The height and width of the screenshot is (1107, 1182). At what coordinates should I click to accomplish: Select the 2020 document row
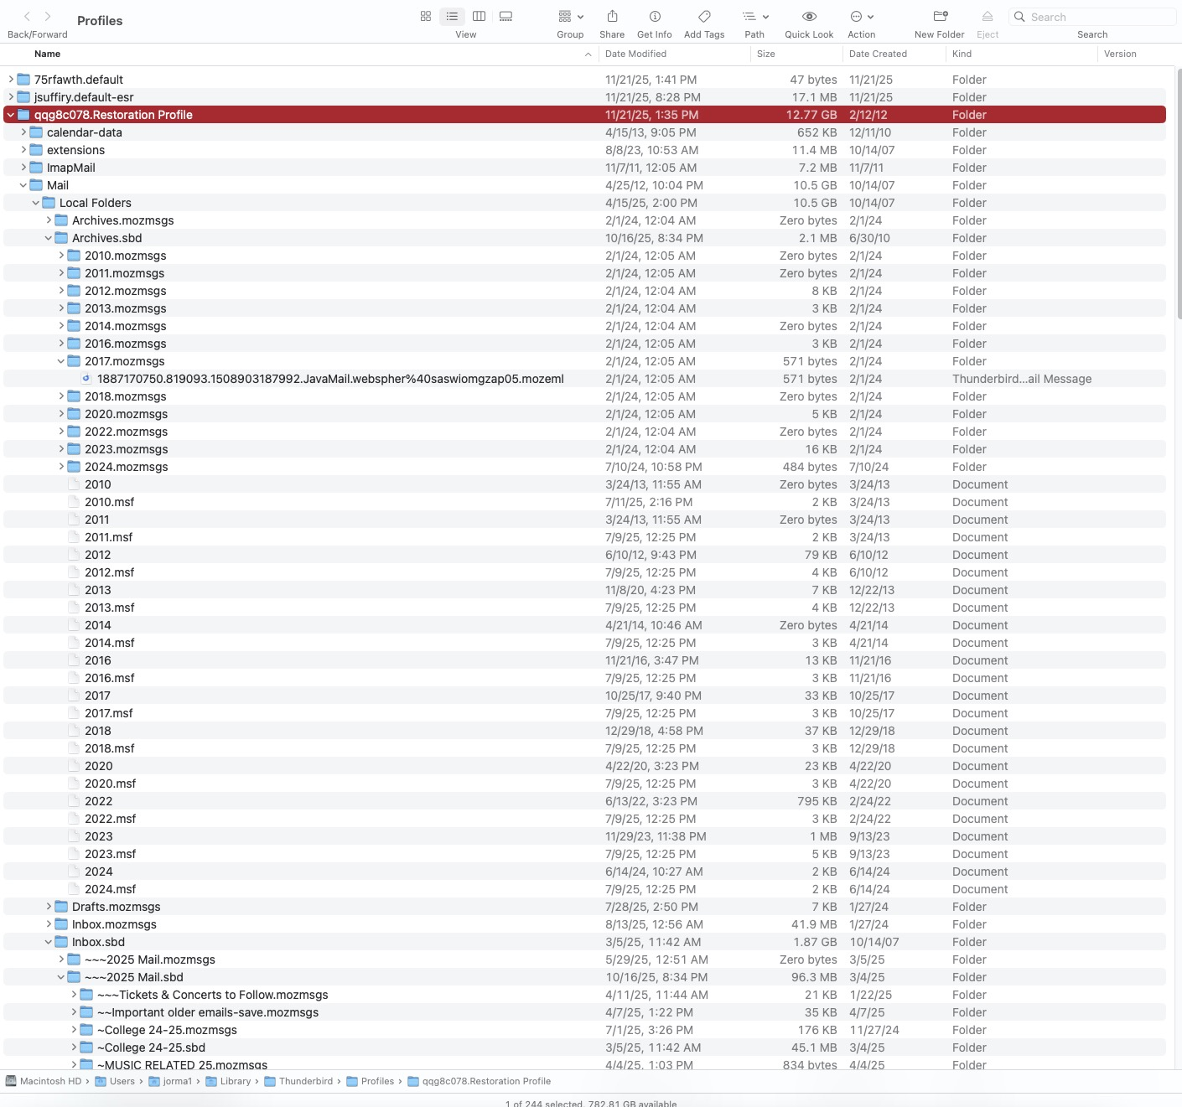584,766
